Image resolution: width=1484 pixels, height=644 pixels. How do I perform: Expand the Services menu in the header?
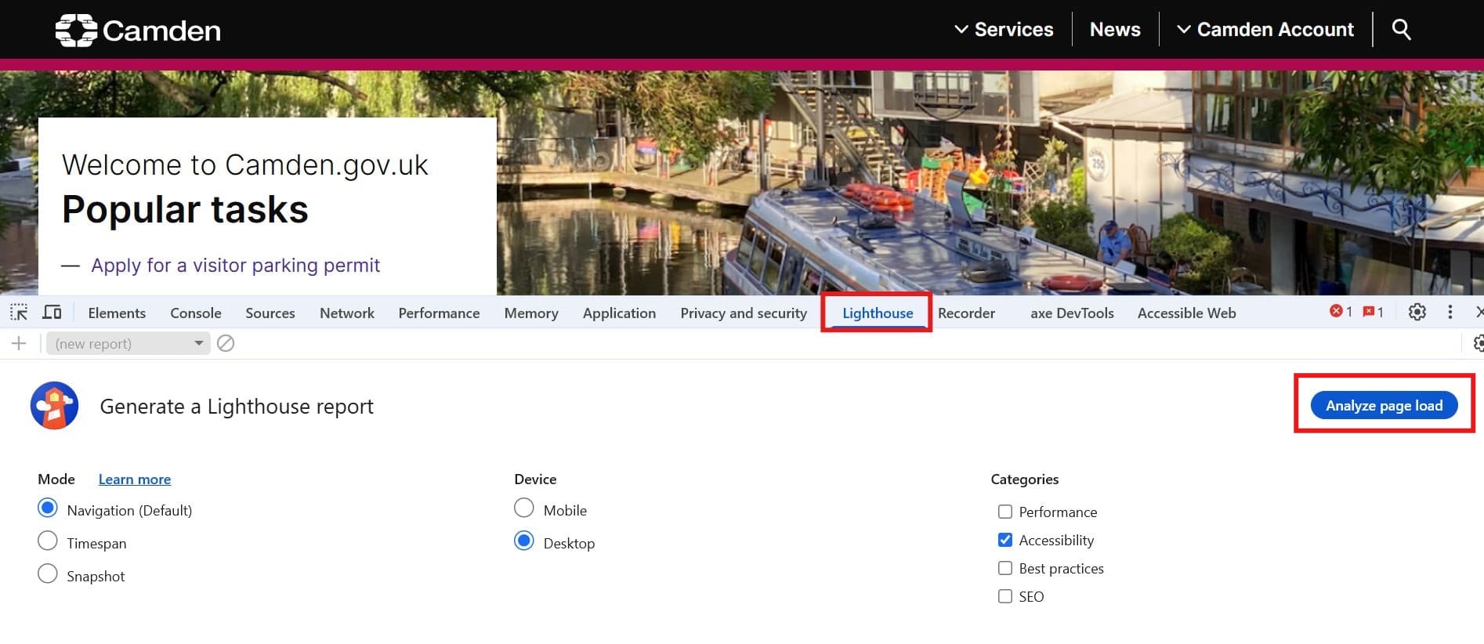(1004, 30)
